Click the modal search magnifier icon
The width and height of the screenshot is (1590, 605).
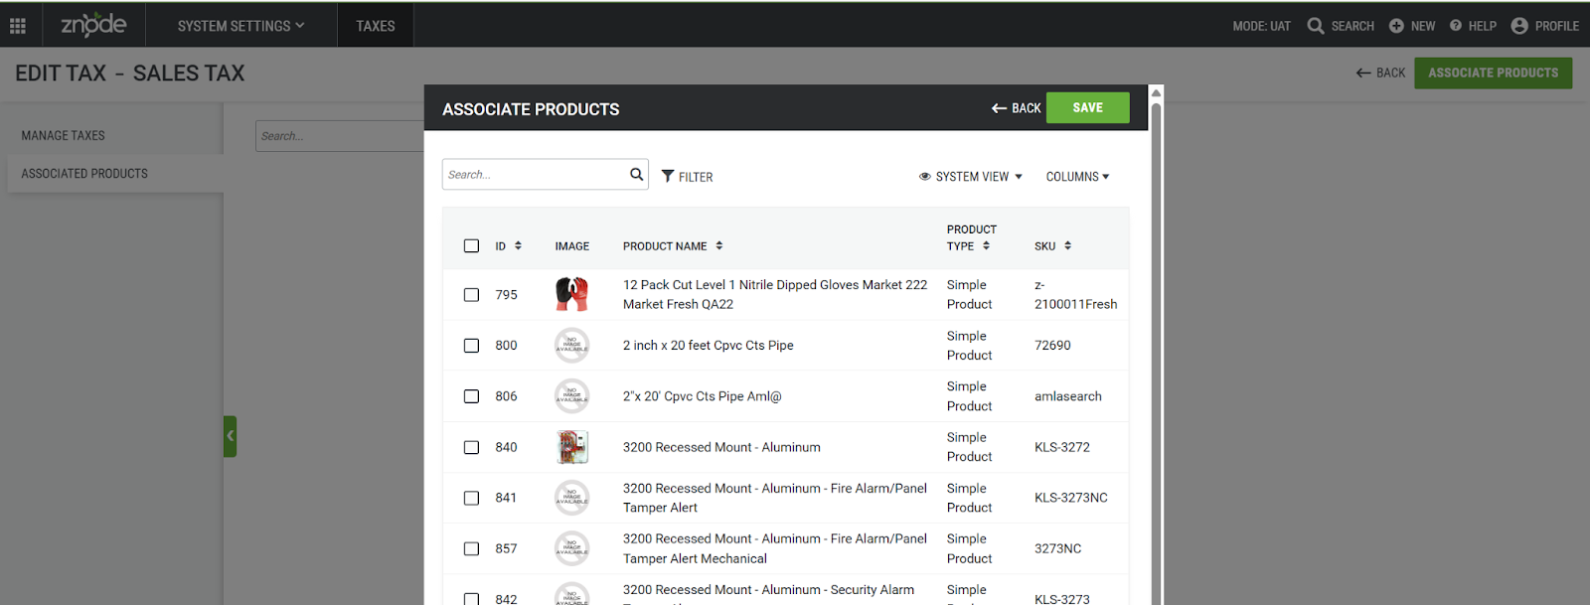pyautogui.click(x=636, y=174)
